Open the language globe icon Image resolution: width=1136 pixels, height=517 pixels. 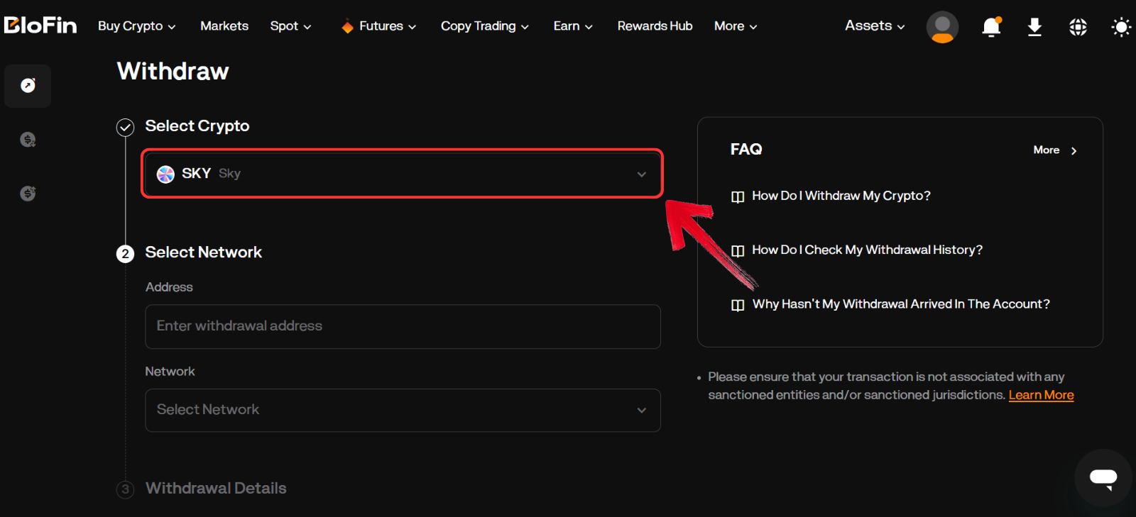pos(1078,27)
